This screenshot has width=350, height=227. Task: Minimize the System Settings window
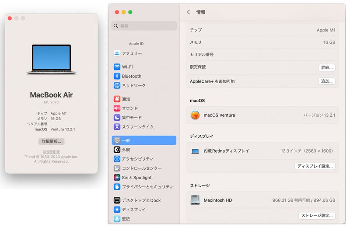coord(124,12)
